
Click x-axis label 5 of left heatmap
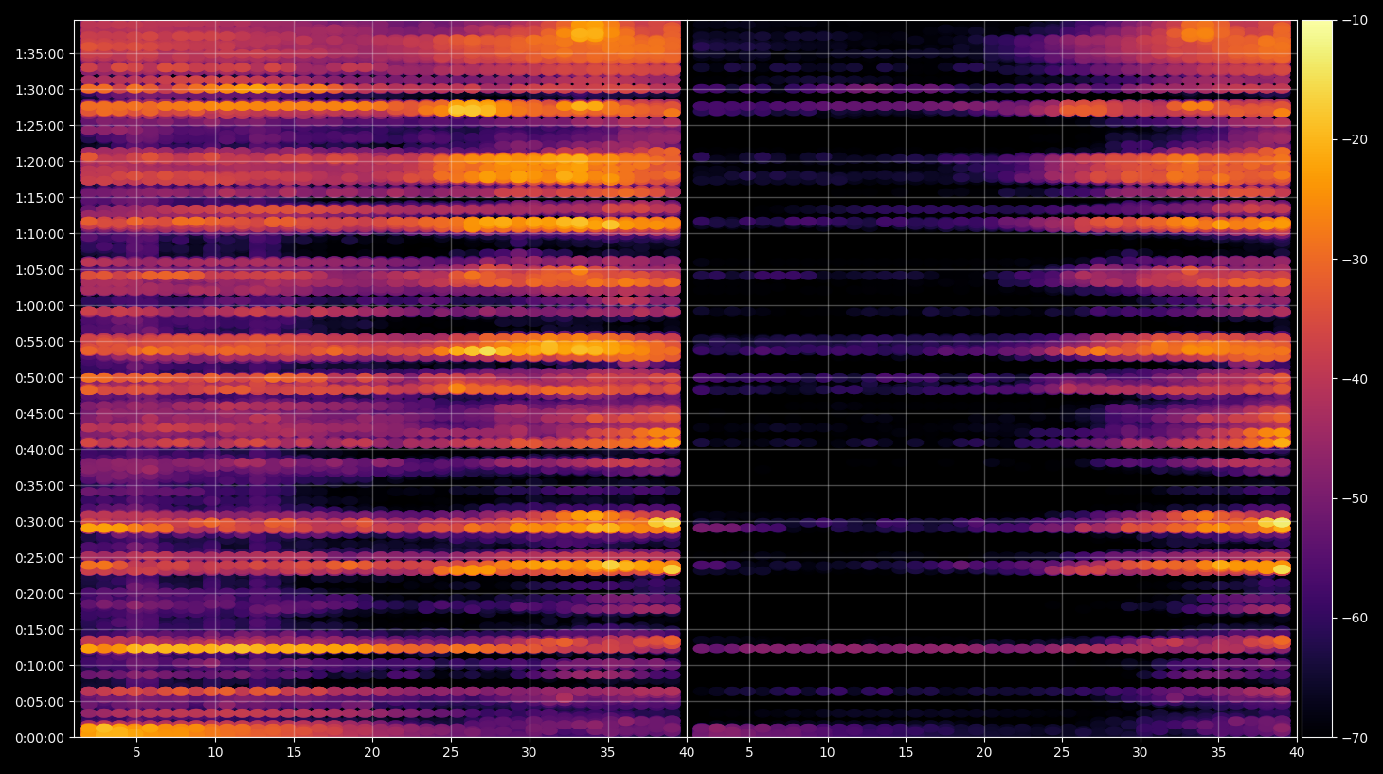tap(136, 753)
